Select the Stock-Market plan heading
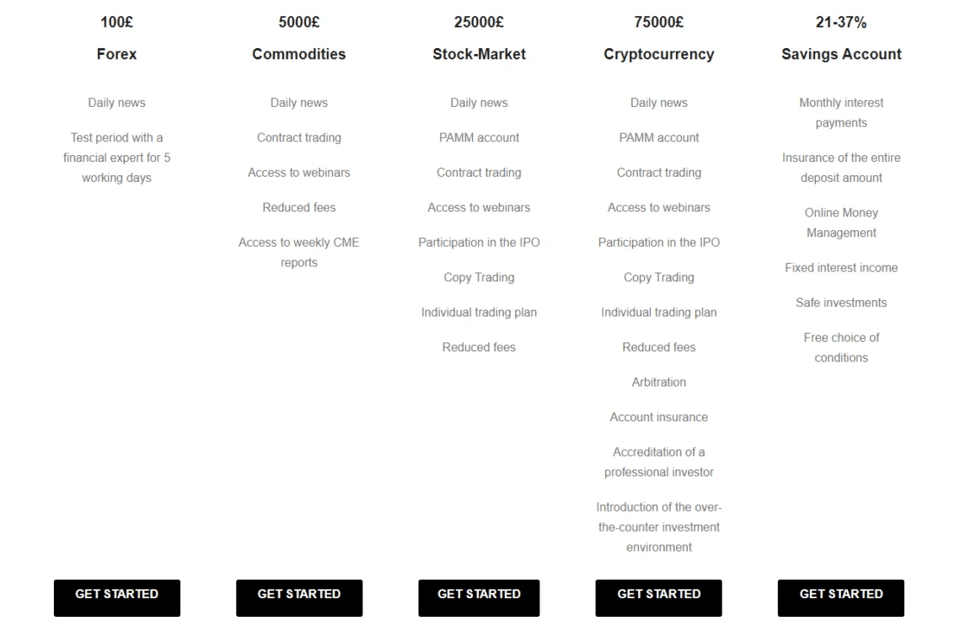The width and height of the screenshot is (971, 637). (479, 54)
